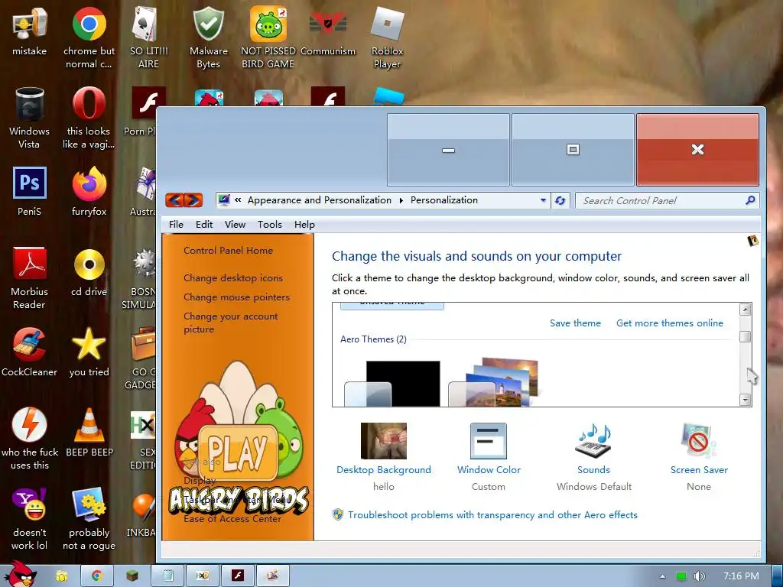Click the theme list scroll up arrow

tap(745, 310)
